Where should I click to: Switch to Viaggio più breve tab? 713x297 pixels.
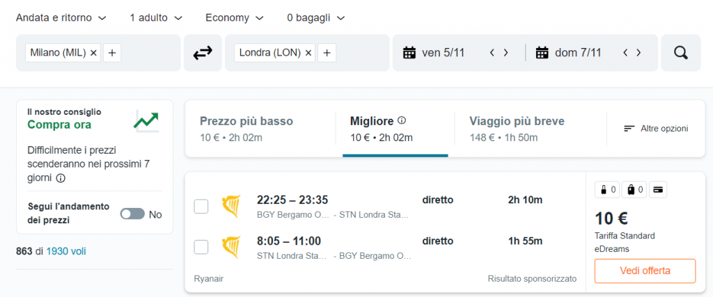pos(517,129)
